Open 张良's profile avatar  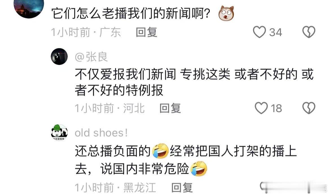59,57
